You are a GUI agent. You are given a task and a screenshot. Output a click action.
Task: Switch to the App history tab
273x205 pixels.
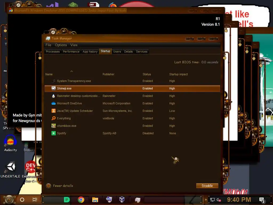pyautogui.click(x=90, y=52)
